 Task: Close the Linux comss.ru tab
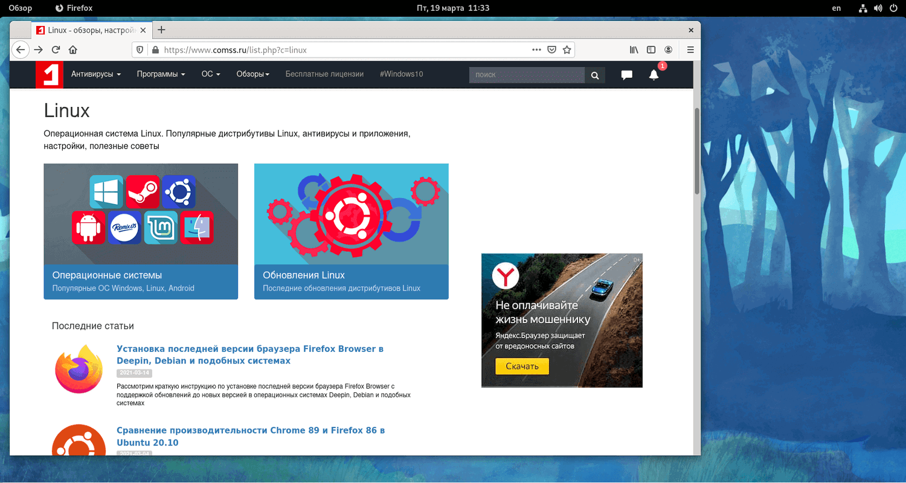[x=143, y=30]
